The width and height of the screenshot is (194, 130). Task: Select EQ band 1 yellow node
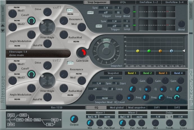coord(138,51)
